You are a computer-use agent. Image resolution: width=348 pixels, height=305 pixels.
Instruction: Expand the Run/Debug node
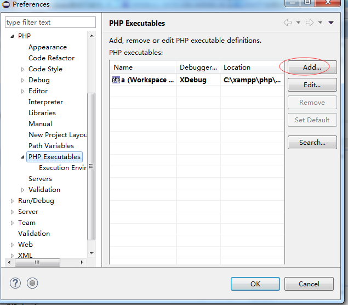[12, 201]
